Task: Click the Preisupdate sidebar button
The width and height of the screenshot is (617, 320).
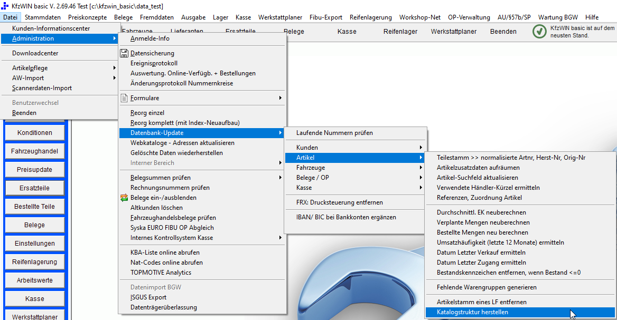Action: coord(35,170)
